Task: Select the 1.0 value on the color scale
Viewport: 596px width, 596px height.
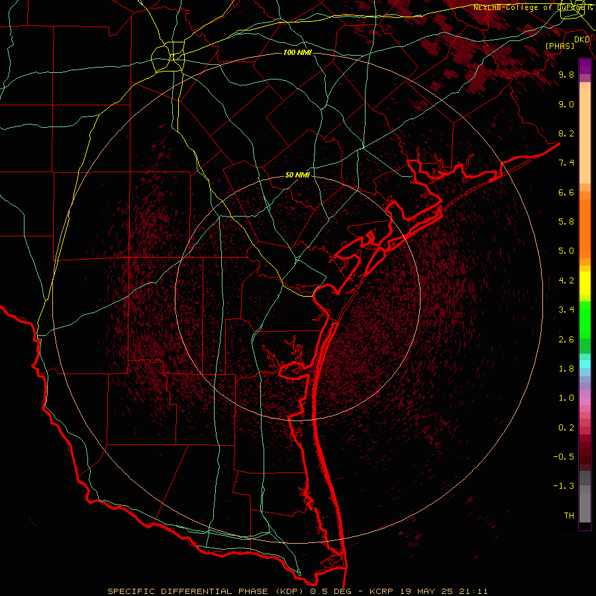Action: (x=566, y=399)
